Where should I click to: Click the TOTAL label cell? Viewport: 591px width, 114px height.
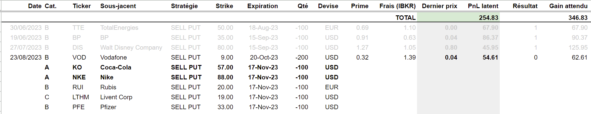tap(405, 18)
